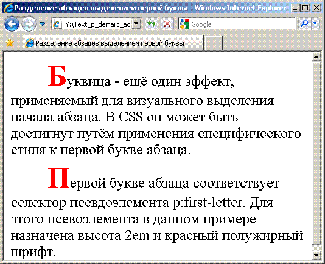Click the page icon in address bar
This screenshot has width=325, height=264.
tap(57, 24)
